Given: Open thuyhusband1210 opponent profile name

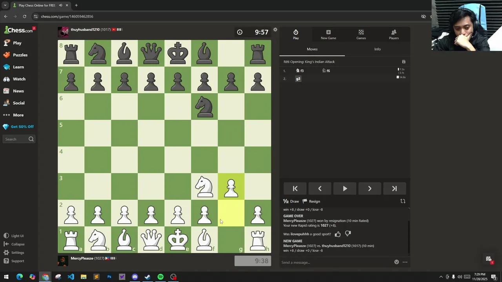Looking at the screenshot, I should 85,30.
